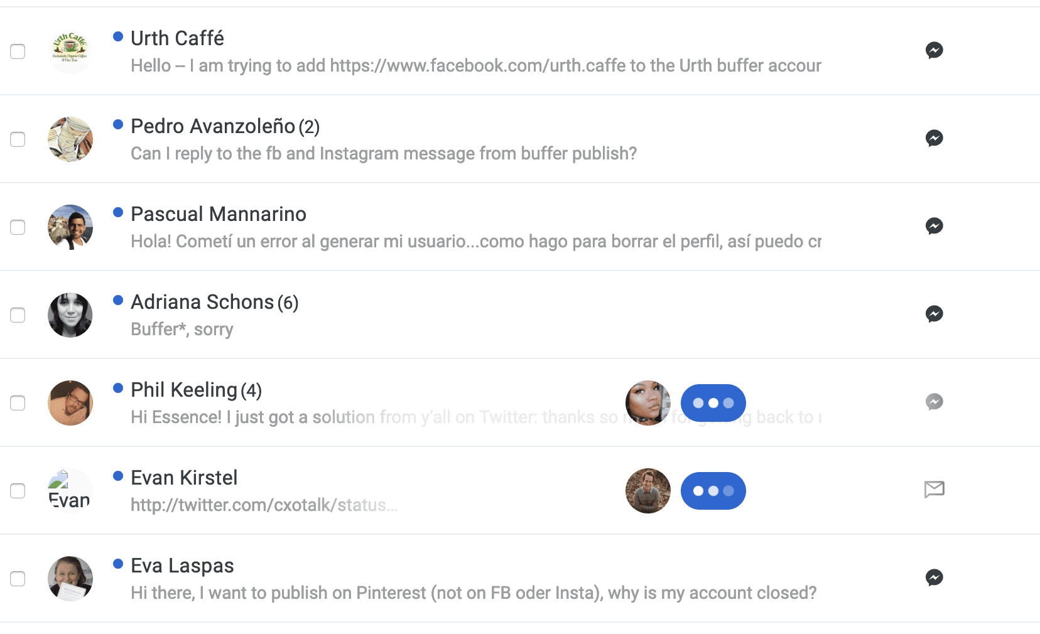Check the checkbox for Urth Caffé
This screenshot has width=1040, height=634.
(17, 51)
